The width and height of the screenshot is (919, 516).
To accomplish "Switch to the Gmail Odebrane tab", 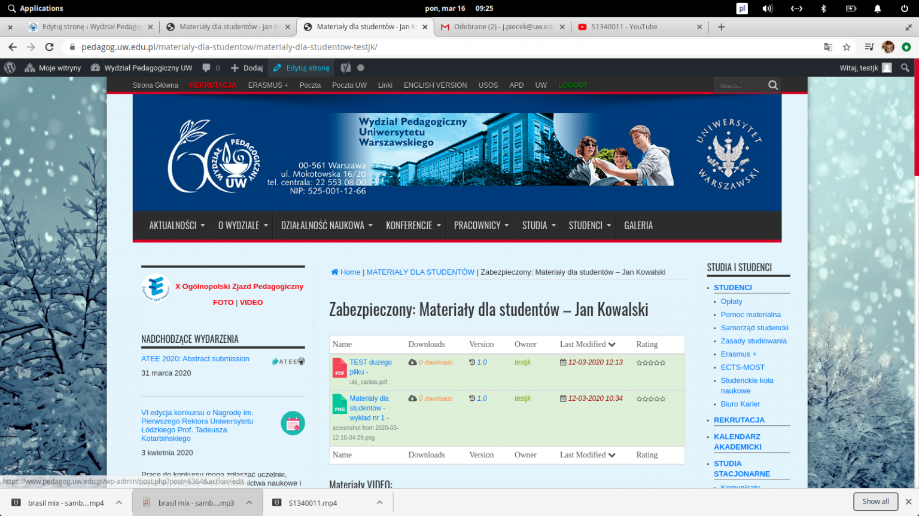I will (503, 27).
